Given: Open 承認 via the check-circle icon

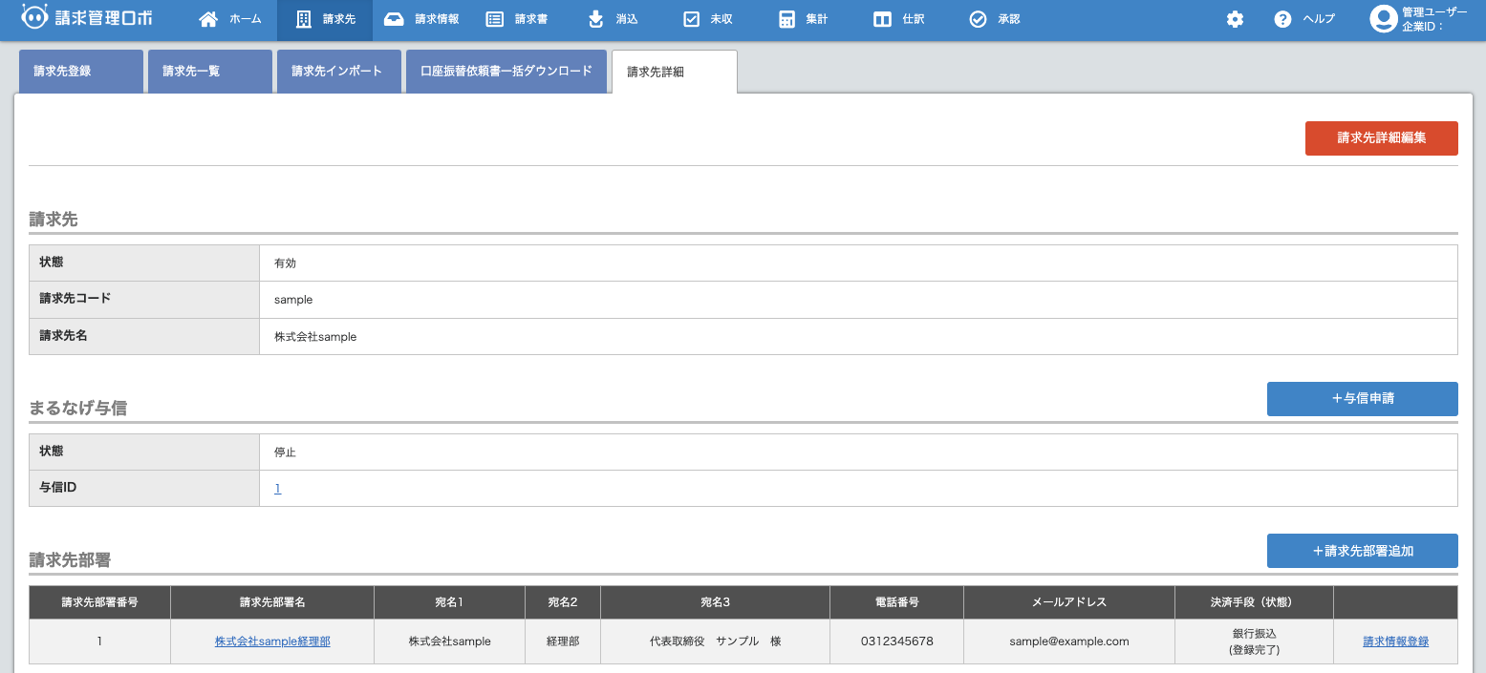Looking at the screenshot, I should (x=977, y=18).
